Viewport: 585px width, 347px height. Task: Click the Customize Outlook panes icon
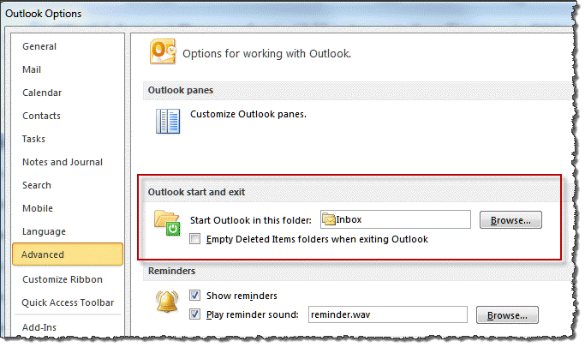(168, 121)
